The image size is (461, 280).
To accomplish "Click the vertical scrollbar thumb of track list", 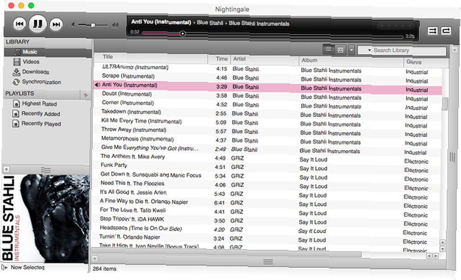I will [x=445, y=104].
